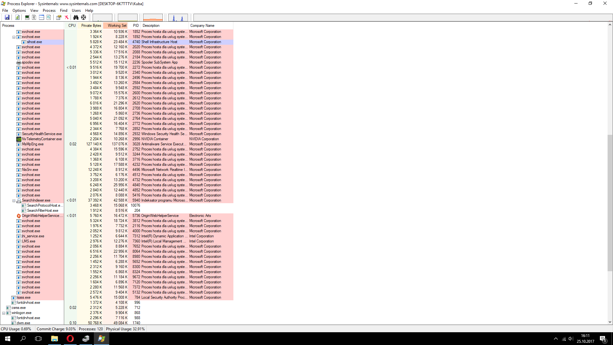Sort by the Private Bytes column header
The image size is (613, 345).
tap(90, 26)
